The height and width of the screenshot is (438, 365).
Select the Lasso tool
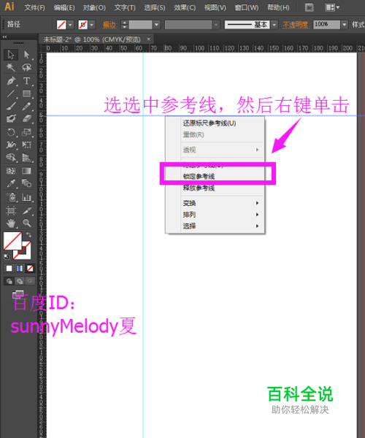pos(27,67)
